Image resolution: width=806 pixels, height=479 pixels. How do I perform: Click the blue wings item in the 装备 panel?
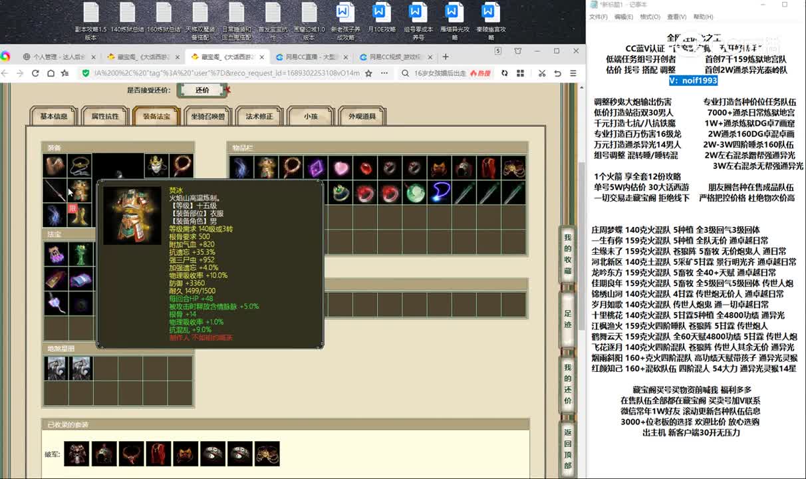(x=55, y=216)
